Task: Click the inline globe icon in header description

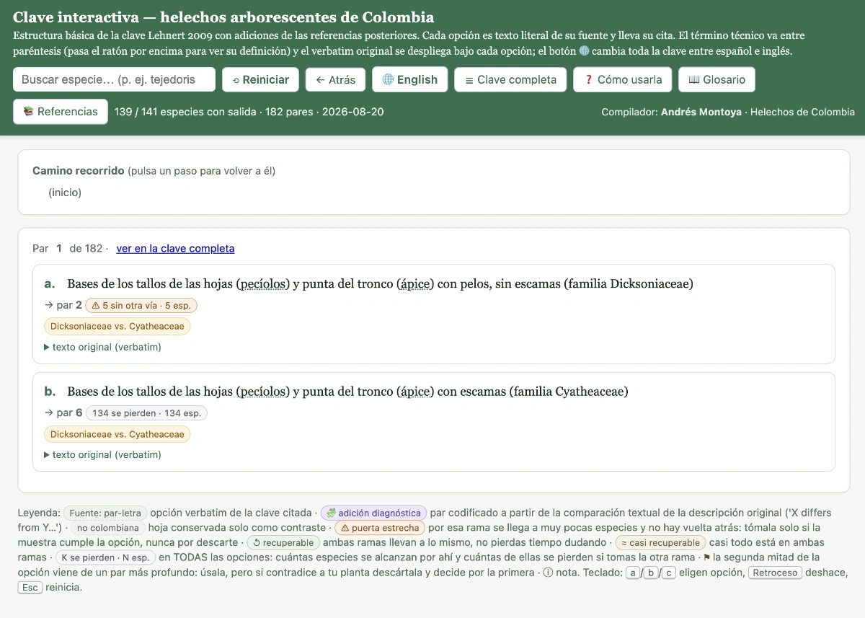Action: click(584, 51)
